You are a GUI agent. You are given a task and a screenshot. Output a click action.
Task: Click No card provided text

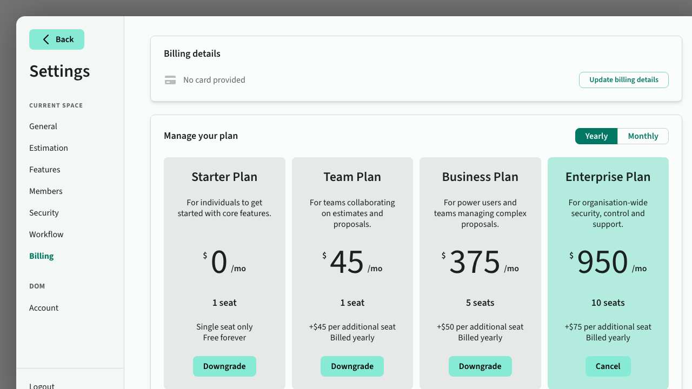tap(214, 80)
